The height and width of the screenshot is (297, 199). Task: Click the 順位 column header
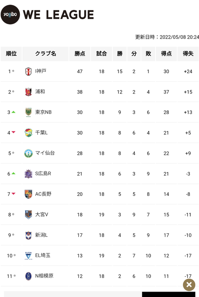11,54
